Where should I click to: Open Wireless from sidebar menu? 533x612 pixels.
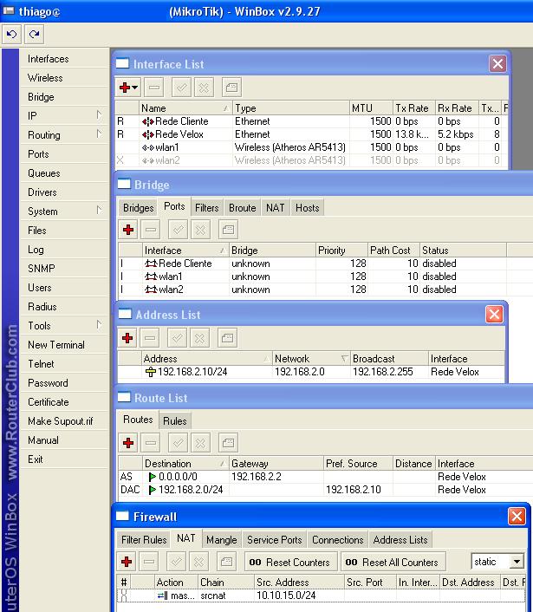click(64, 78)
